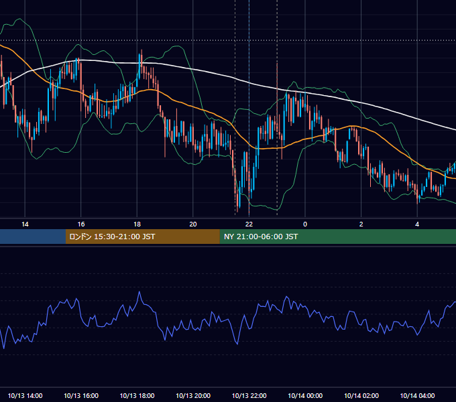Click the NY 21:00-06:00 JST session band
The height and width of the screenshot is (402, 456).
tap(337, 237)
